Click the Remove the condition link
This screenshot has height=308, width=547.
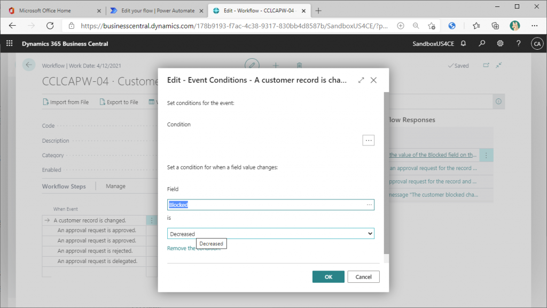tap(193, 248)
